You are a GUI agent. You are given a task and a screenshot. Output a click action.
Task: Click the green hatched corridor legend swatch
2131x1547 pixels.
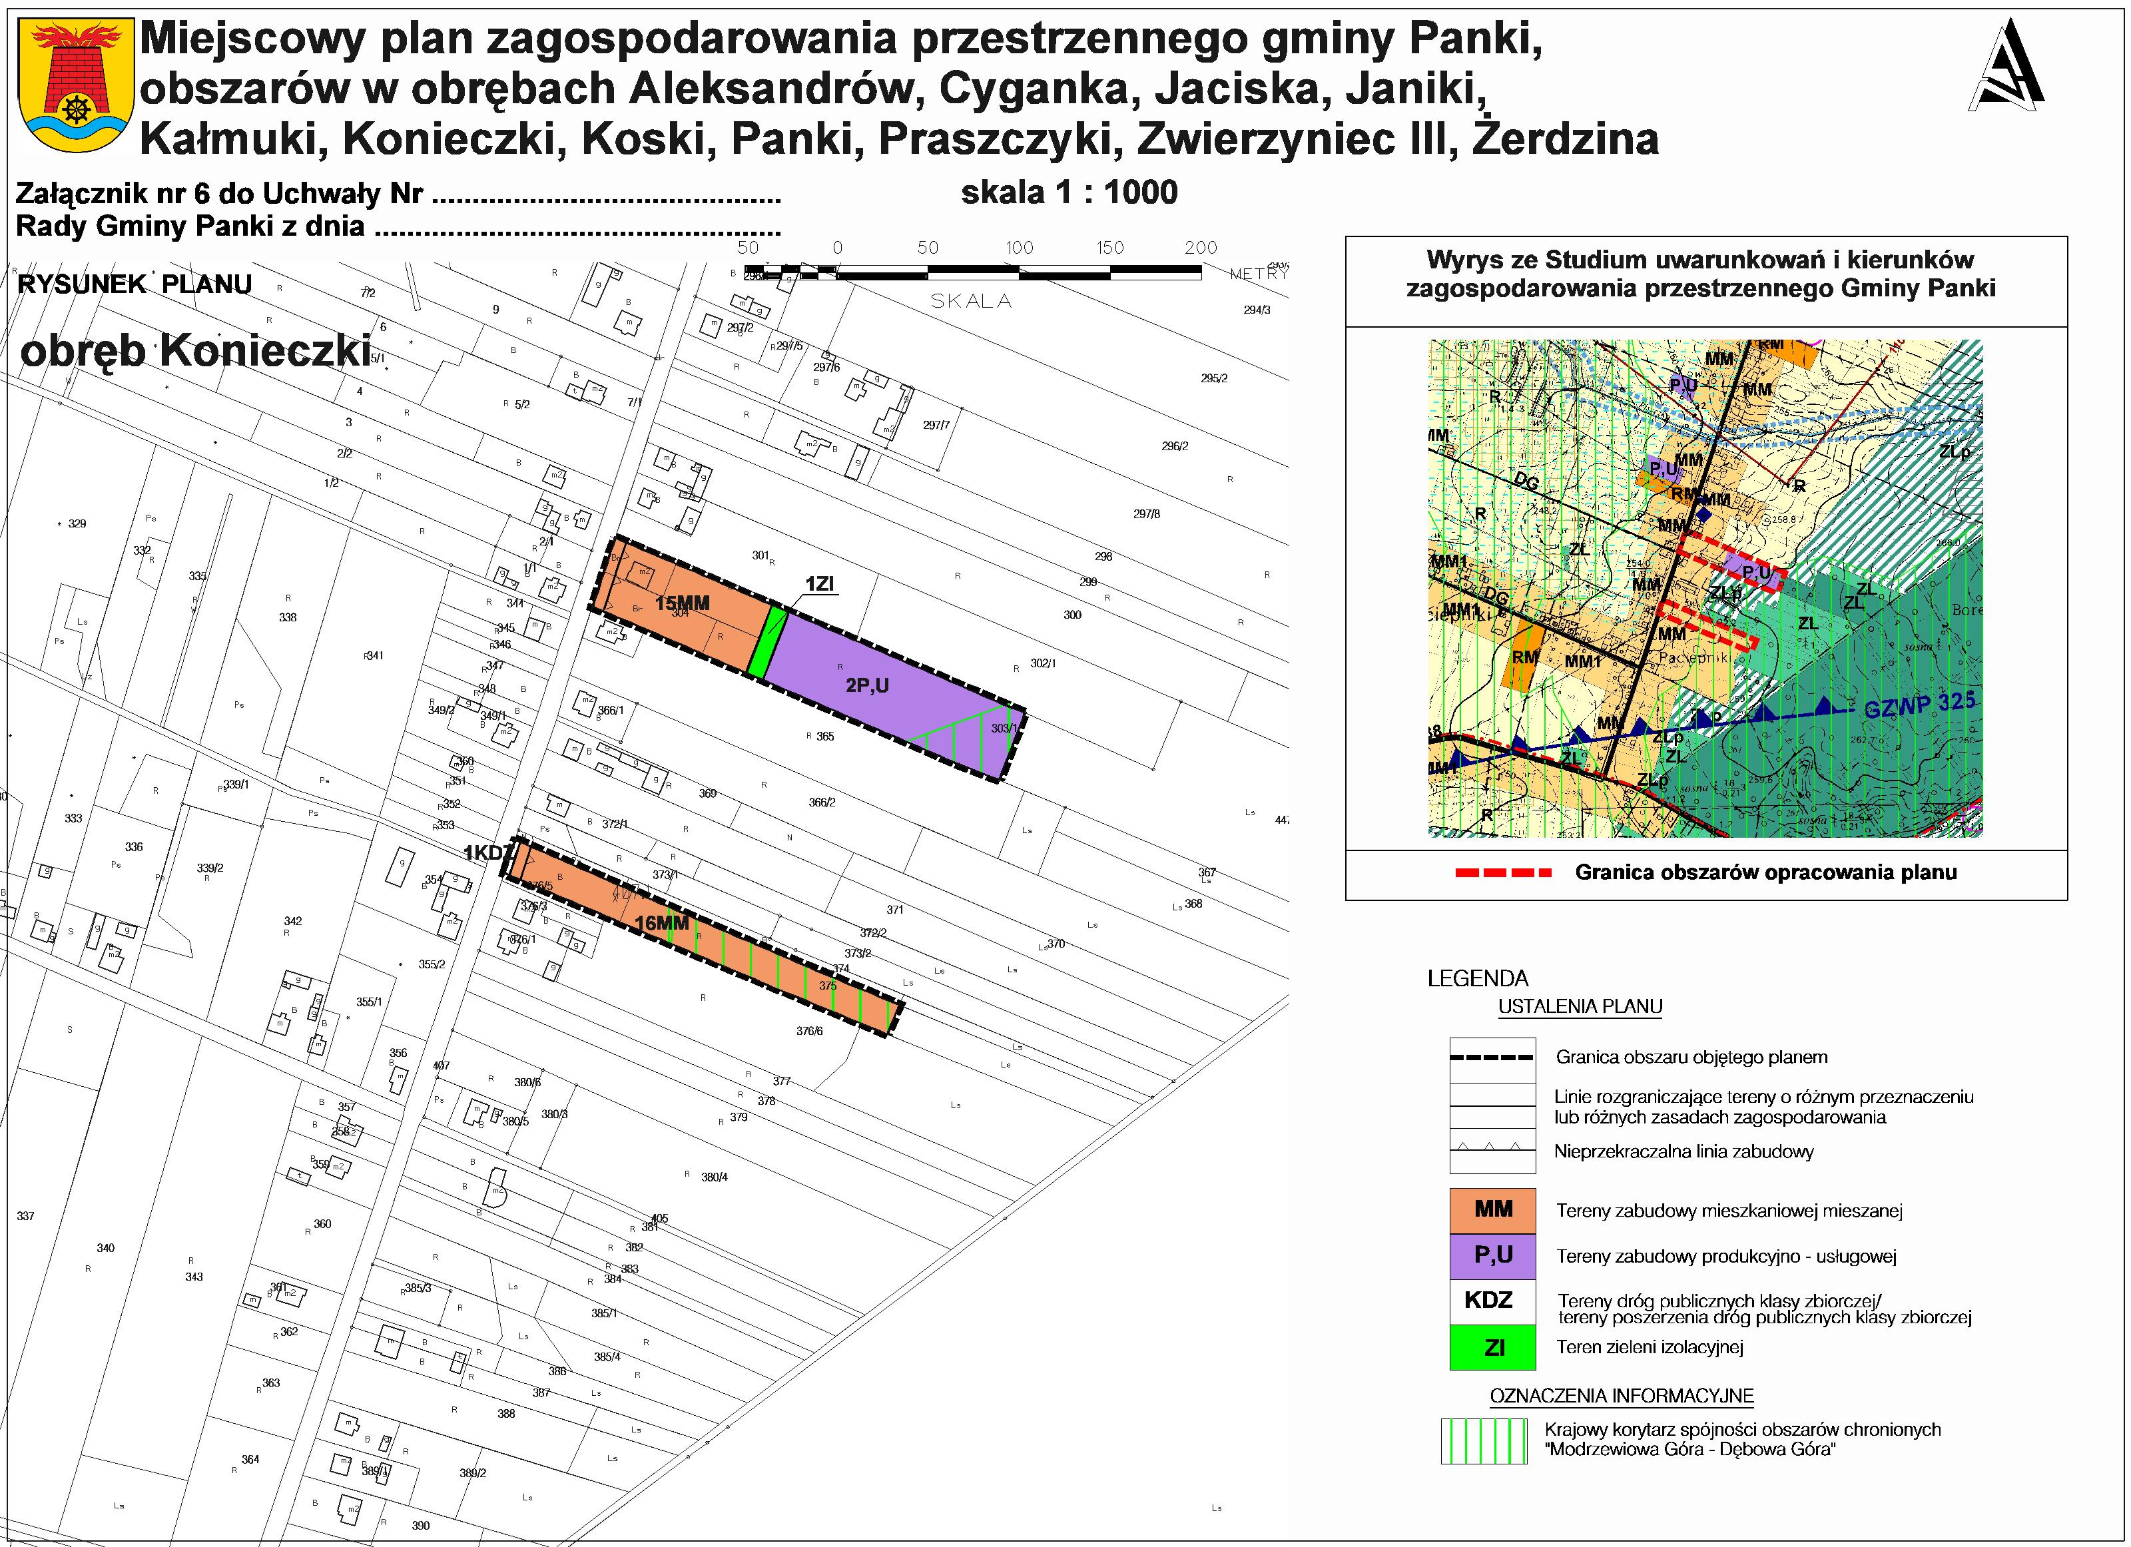click(x=1484, y=1441)
